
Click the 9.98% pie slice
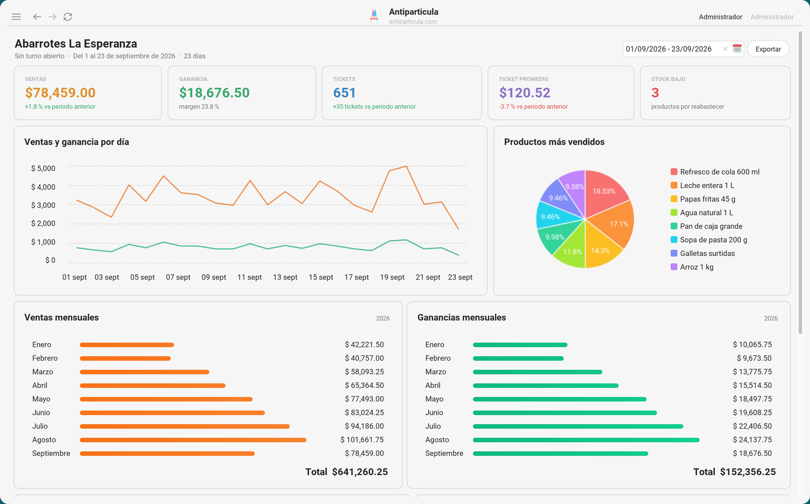coord(555,237)
